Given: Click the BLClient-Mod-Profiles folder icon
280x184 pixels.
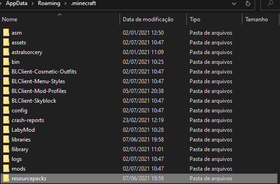Looking at the screenshot, I should tap(6, 91).
